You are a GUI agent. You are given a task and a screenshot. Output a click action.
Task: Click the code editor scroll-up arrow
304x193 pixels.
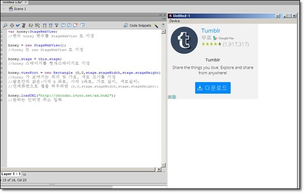click(x=164, y=31)
